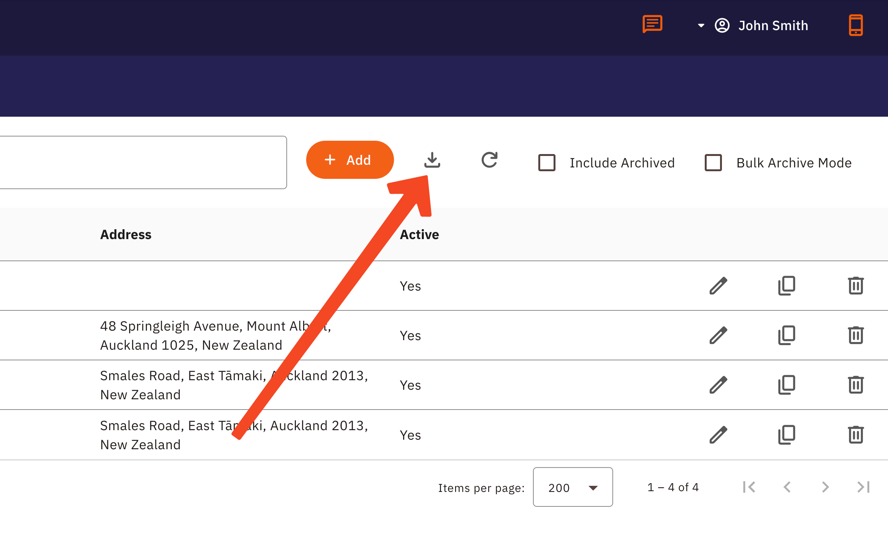Copy the first Smales Road row
The width and height of the screenshot is (888, 556).
pyautogui.click(x=786, y=385)
